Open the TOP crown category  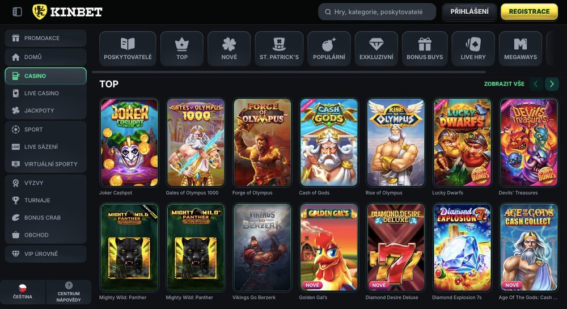pos(182,48)
